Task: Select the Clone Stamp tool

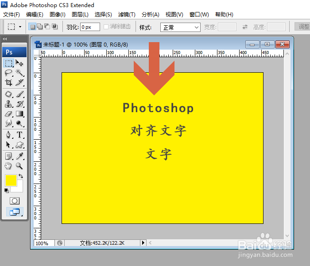Action: coord(8,104)
